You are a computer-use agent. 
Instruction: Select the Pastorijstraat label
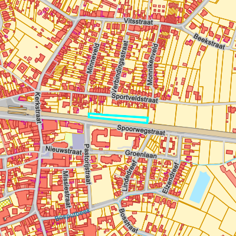(x=88, y=164)
